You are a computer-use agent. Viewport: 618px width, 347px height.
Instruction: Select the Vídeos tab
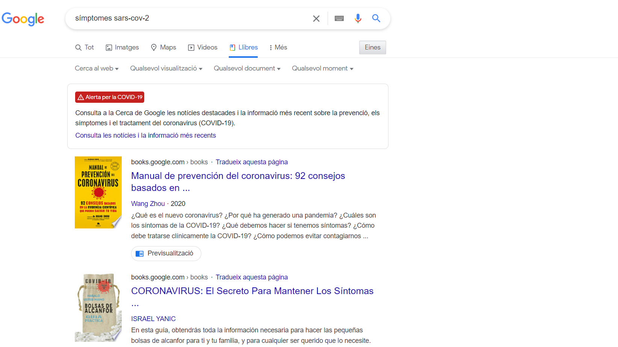click(x=202, y=48)
